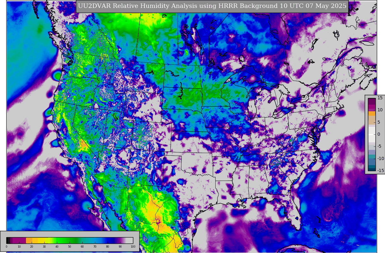
Task: Pick the orange swatch on humidity colorbar
Action: point(29,240)
